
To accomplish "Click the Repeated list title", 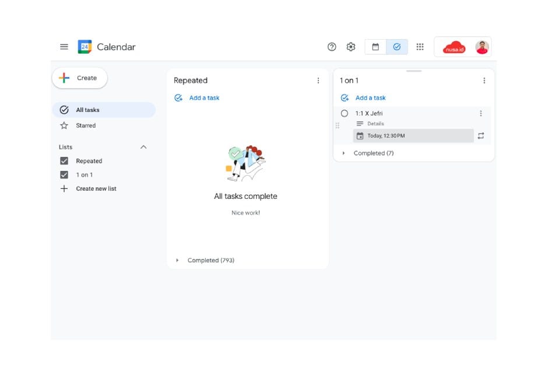I will tap(191, 80).
